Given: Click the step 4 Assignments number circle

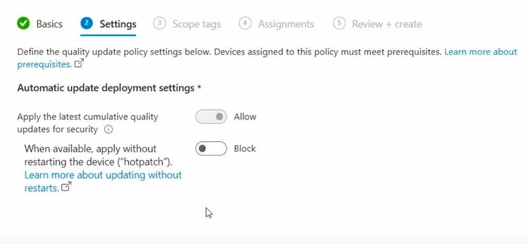Looking at the screenshot, I should point(245,23).
